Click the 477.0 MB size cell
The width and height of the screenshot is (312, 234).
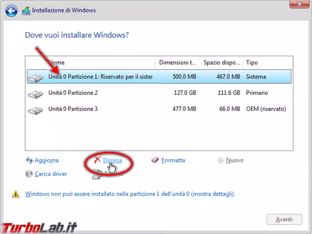tap(184, 109)
